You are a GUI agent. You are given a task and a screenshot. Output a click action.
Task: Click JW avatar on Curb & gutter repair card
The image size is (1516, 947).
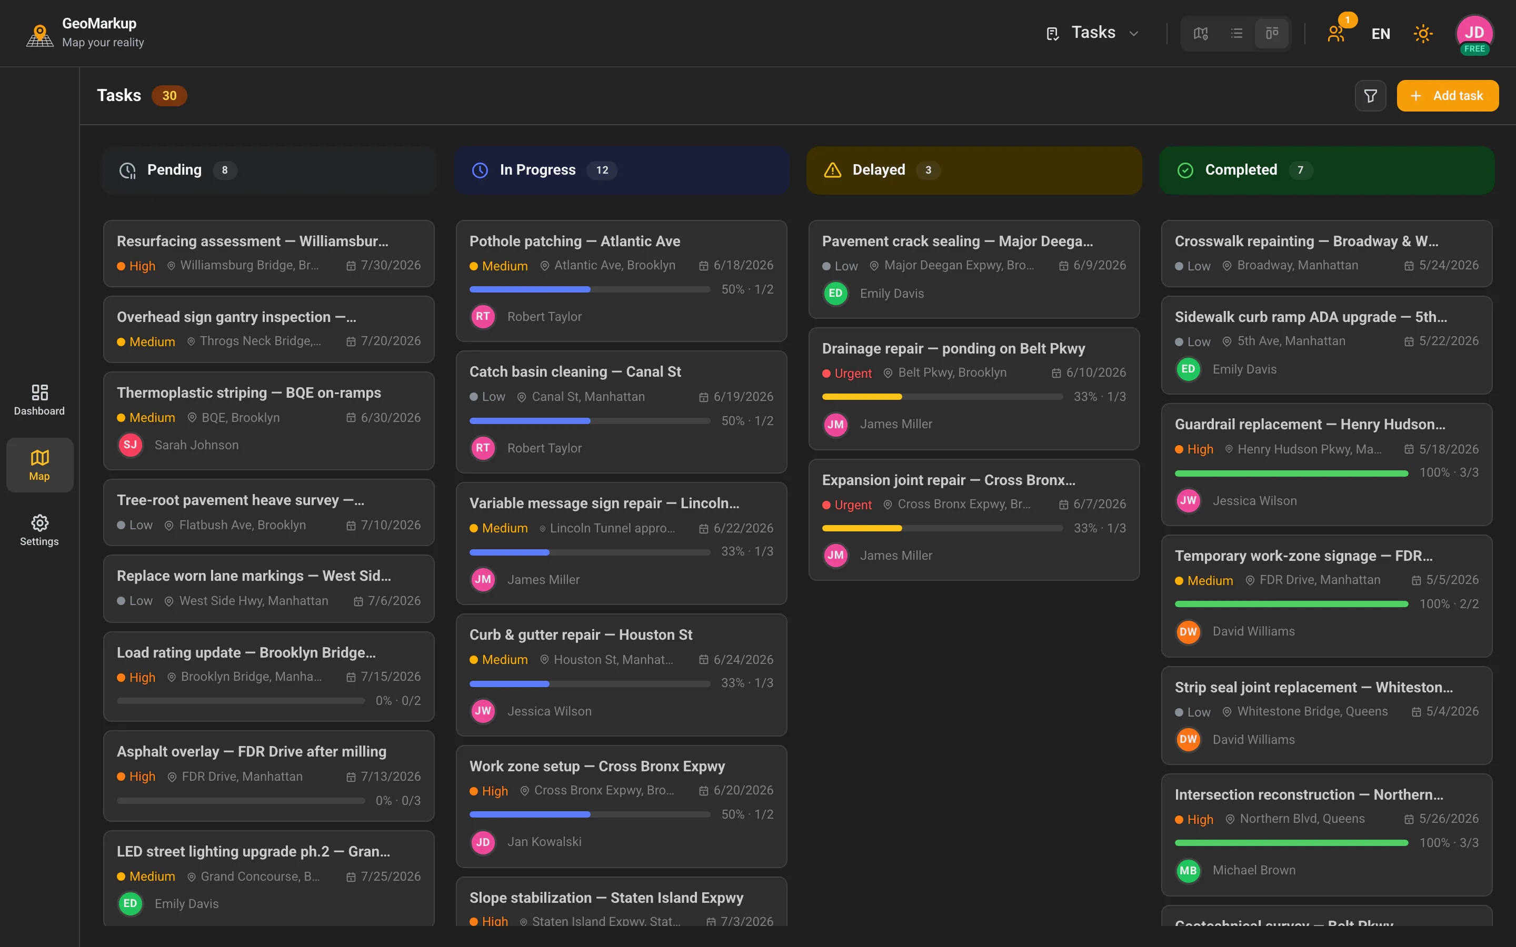[x=483, y=711]
